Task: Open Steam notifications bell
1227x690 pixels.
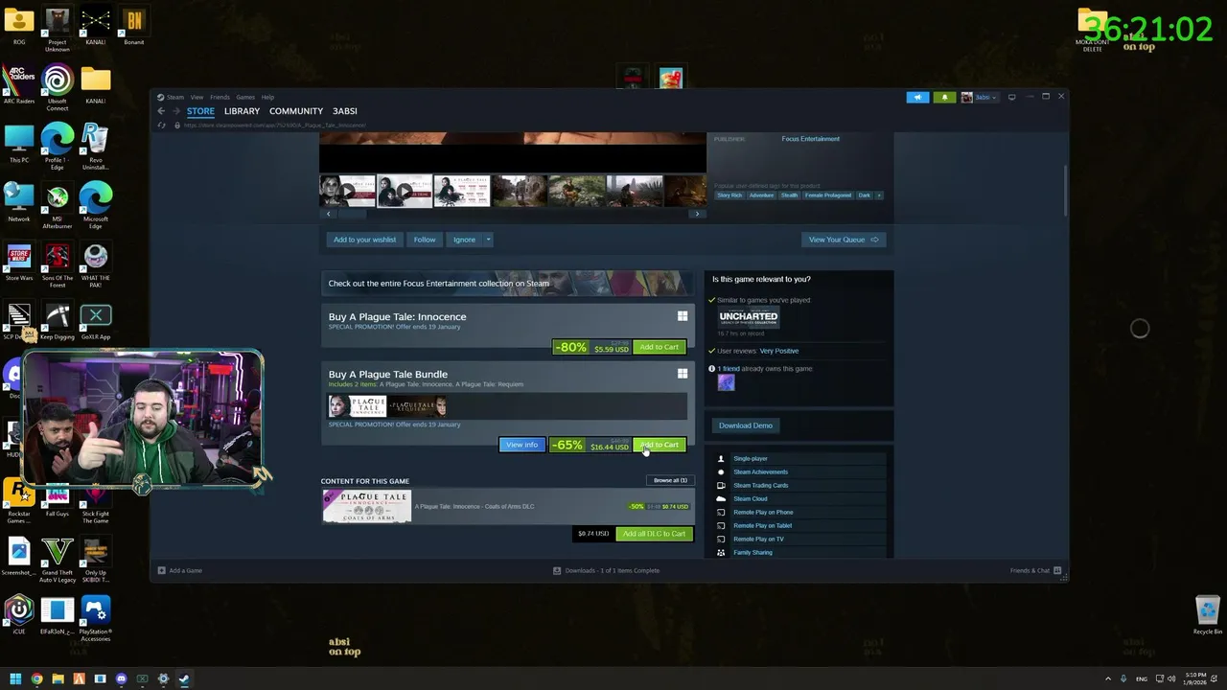Action: pos(944,97)
